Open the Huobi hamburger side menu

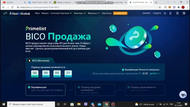[x=5, y=13]
